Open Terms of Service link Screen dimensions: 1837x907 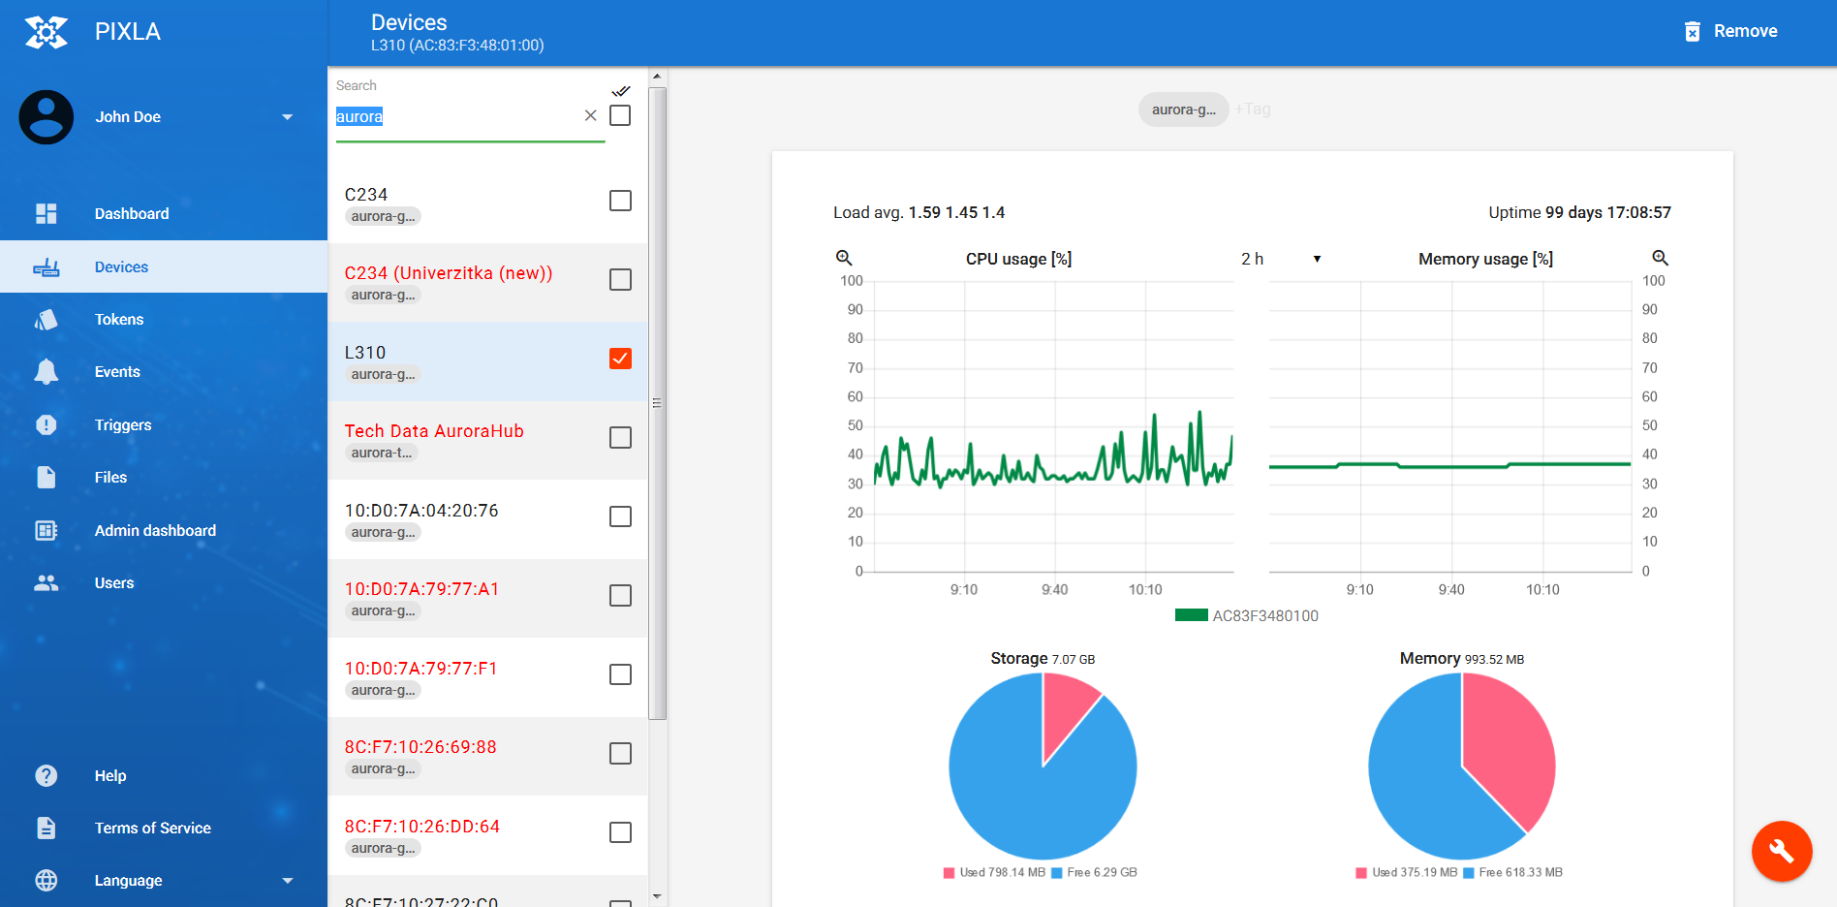point(164,828)
